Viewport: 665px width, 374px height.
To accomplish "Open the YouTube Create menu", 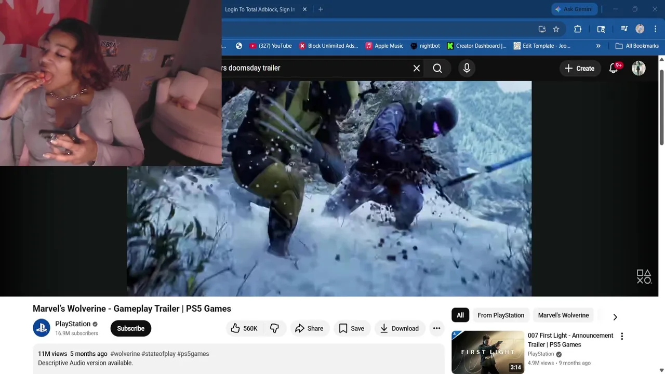I will 579,69.
